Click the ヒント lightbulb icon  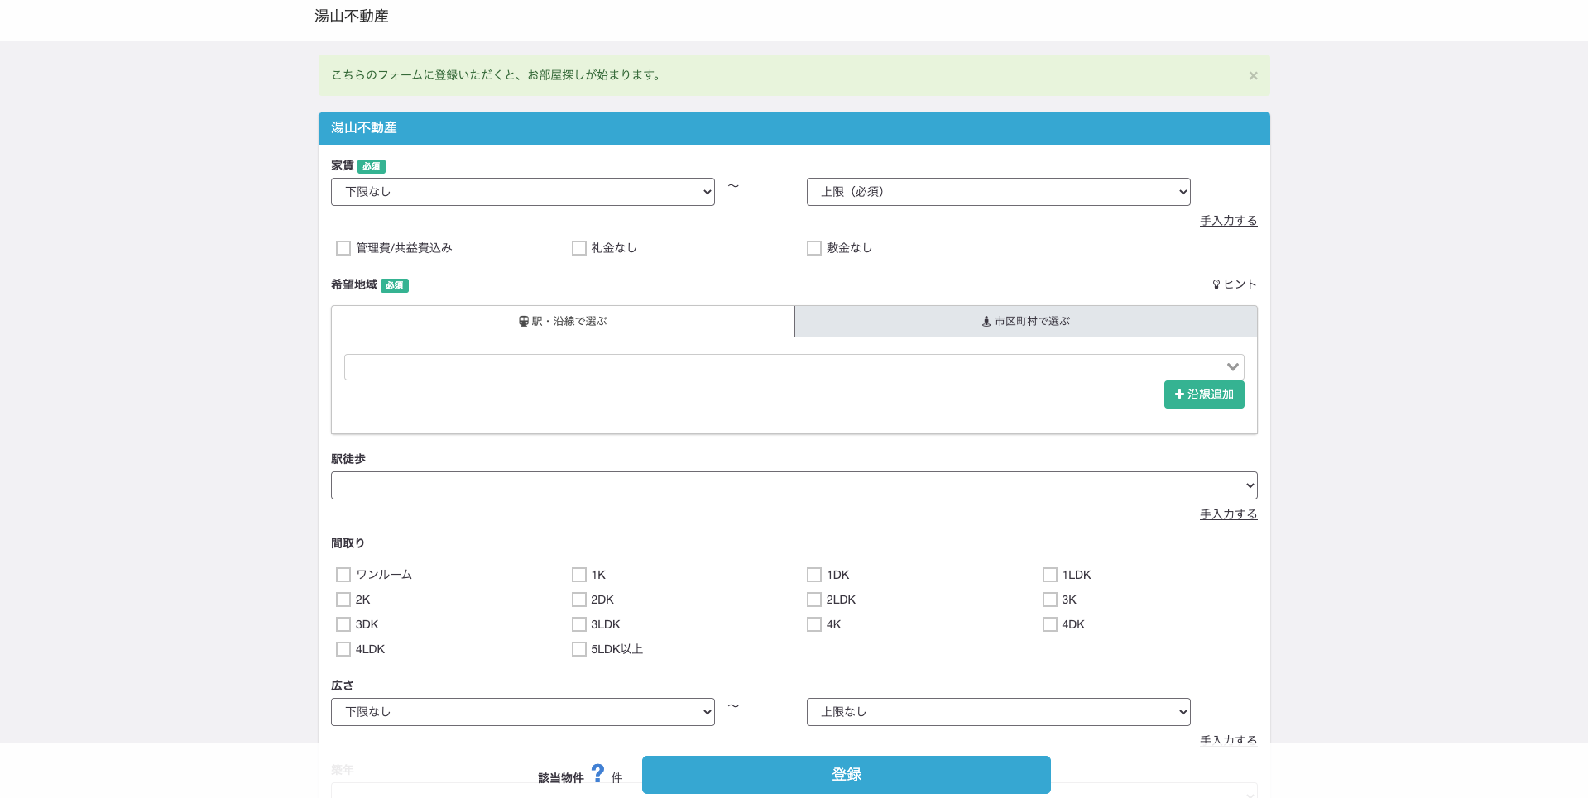point(1216,284)
